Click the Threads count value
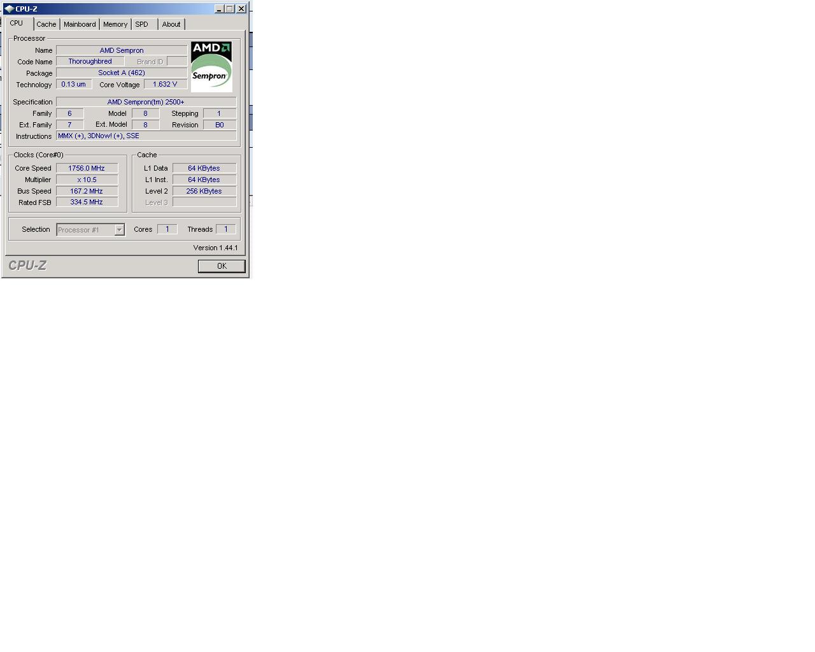815x652 pixels. tap(226, 229)
